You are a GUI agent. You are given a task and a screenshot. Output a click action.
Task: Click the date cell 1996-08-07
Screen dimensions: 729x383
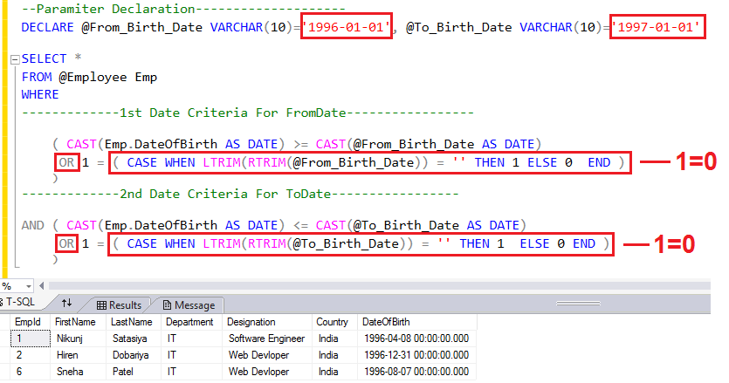click(416, 372)
